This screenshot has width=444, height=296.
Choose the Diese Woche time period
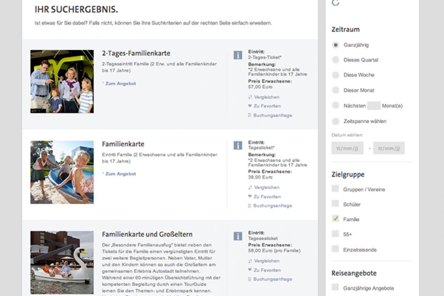pos(336,75)
